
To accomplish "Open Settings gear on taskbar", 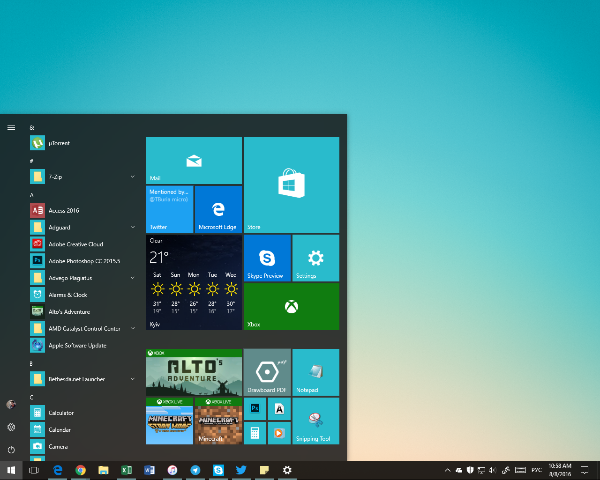I will 287,470.
